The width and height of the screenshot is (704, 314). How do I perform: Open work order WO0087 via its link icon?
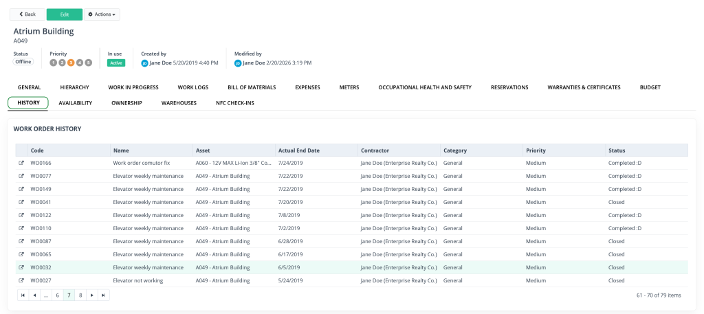[21, 241]
